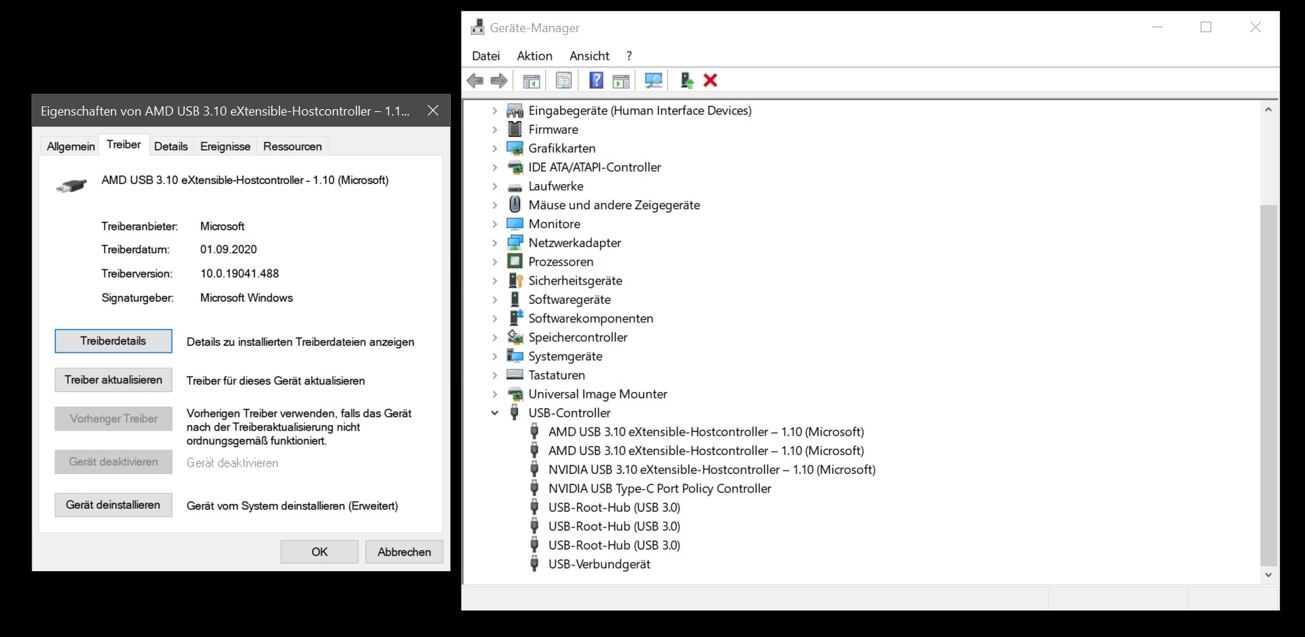Select NVIDIA USB Type-C Port Policy Controller
Image resolution: width=1305 pixels, height=637 pixels.
pos(660,489)
